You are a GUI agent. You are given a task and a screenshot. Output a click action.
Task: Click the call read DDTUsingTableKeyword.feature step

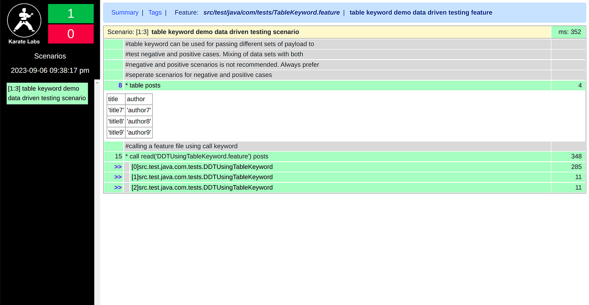click(x=337, y=156)
